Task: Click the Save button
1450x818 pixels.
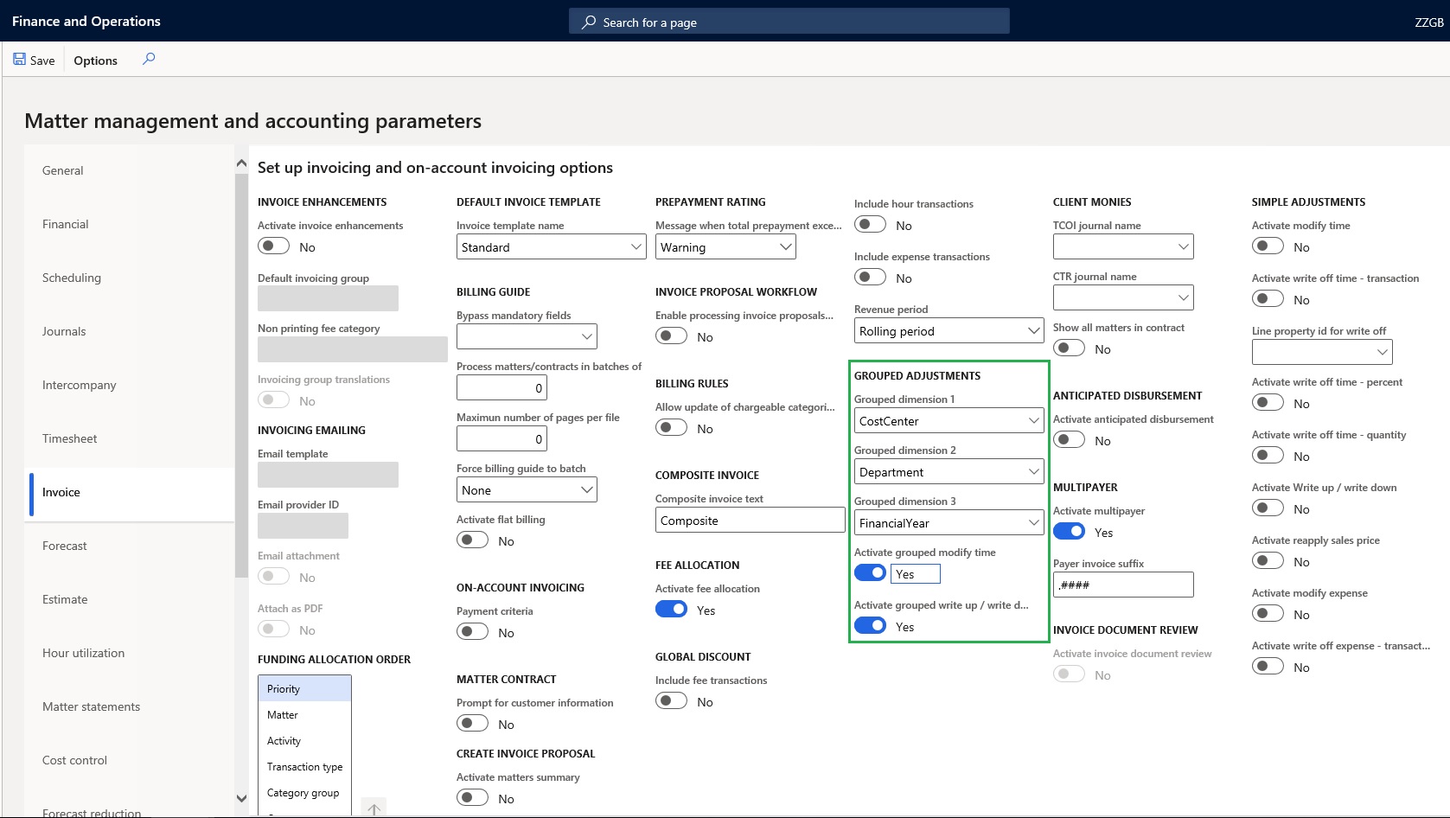Action: [x=34, y=60]
